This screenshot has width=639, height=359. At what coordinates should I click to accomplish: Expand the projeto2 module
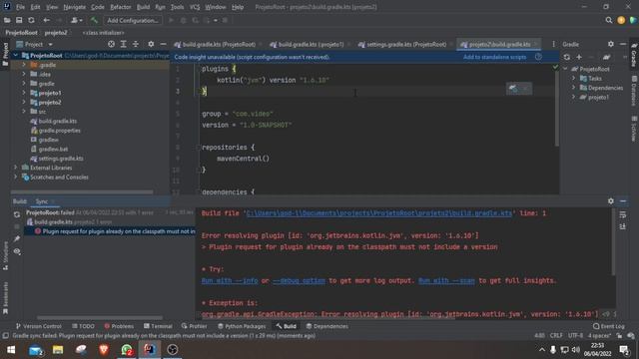(x=24, y=102)
